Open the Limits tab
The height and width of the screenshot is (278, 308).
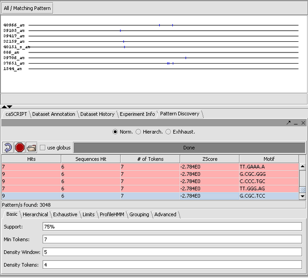pos(88,214)
